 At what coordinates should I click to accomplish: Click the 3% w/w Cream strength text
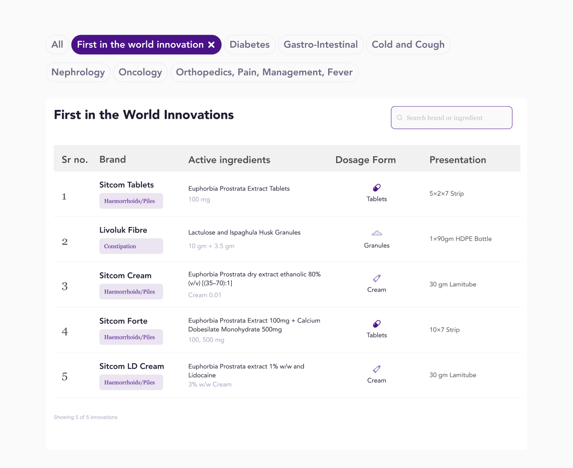pos(210,385)
